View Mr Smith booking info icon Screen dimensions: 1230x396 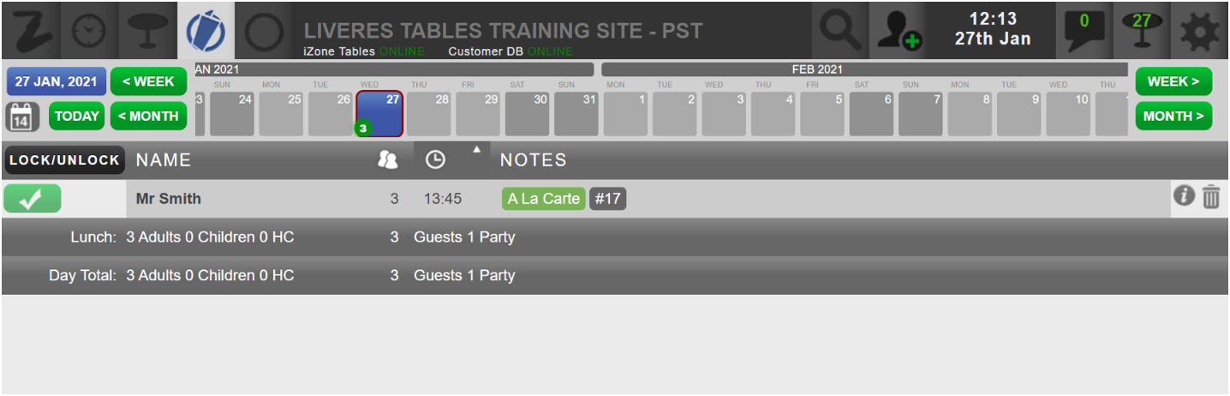[1184, 196]
